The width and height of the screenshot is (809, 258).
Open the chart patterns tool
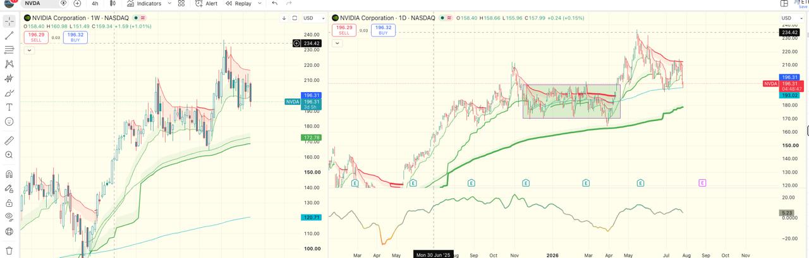pos(9,64)
